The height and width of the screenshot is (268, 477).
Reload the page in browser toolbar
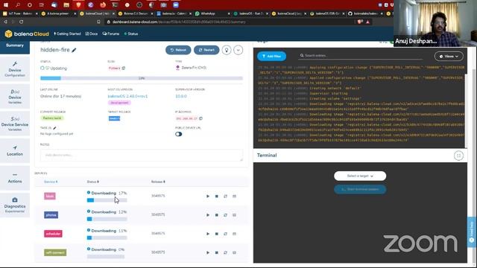22,22
